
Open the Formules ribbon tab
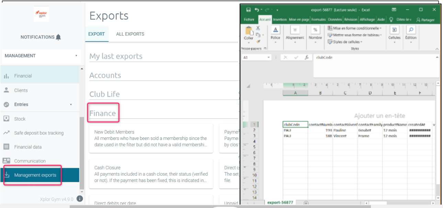tap(318, 20)
